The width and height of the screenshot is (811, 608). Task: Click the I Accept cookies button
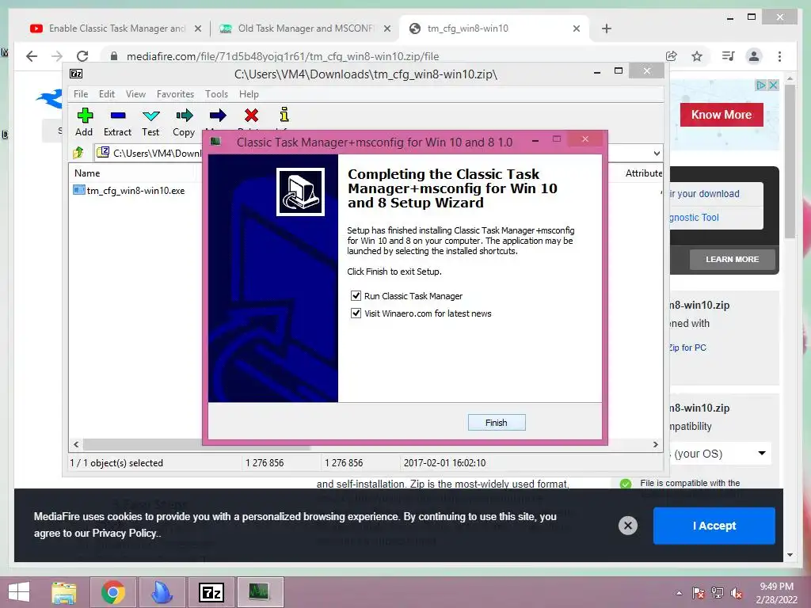714,526
